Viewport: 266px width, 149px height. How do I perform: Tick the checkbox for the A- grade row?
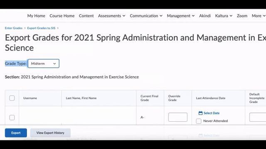click(12, 118)
